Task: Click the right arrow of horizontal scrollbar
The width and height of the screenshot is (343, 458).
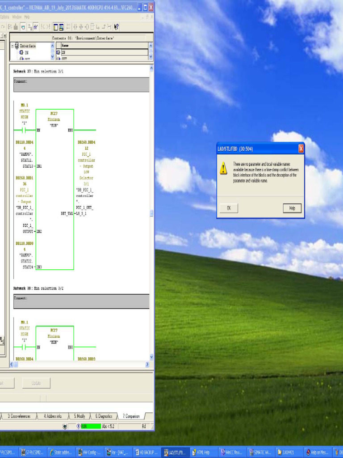Action: click(x=147, y=364)
